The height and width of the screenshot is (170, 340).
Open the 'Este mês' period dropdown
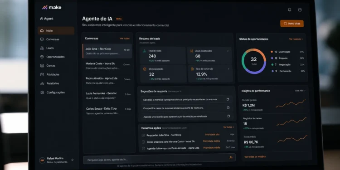300,91
